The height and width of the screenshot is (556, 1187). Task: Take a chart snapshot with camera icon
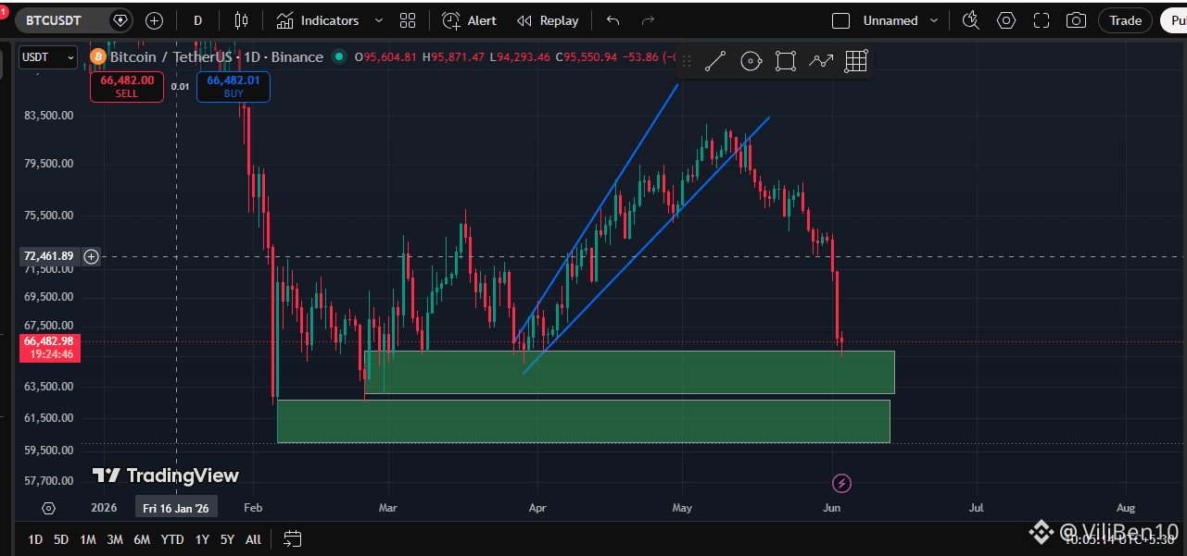1076,20
